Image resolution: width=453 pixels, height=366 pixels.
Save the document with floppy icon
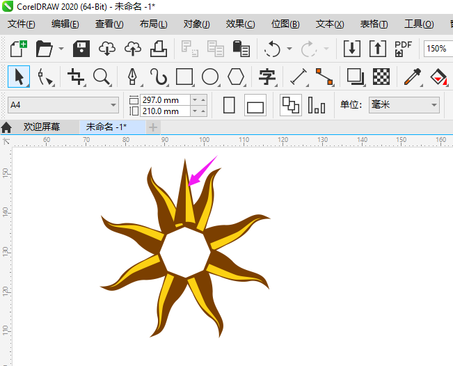click(x=81, y=49)
